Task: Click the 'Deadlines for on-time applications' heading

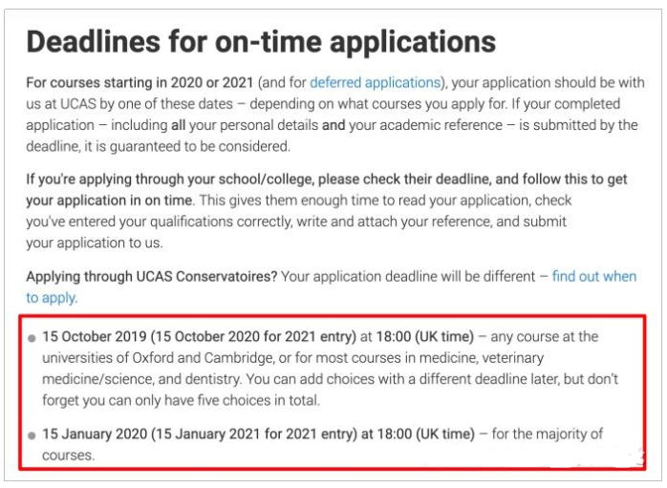Action: (261, 42)
